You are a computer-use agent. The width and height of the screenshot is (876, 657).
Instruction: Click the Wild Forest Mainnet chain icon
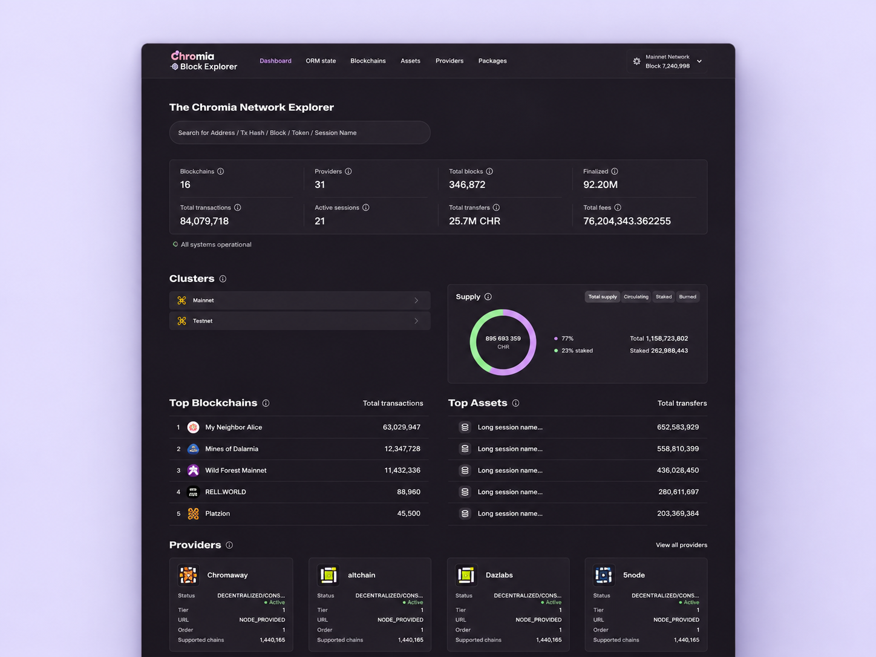[193, 470]
